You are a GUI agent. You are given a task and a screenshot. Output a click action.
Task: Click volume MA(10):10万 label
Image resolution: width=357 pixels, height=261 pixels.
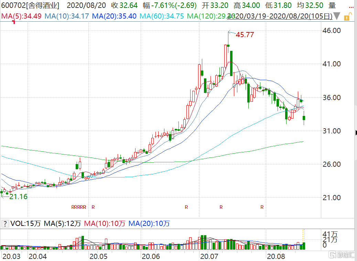tap(105, 224)
